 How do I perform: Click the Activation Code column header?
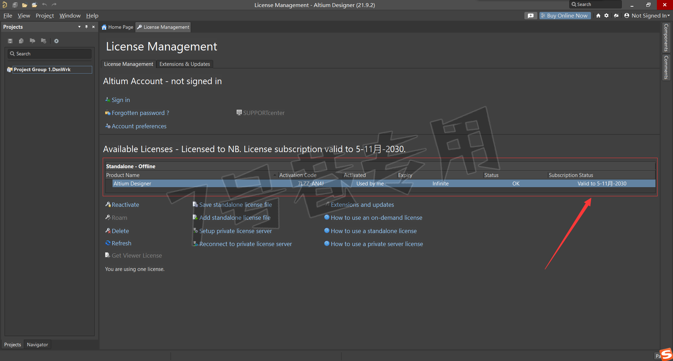[x=311, y=175]
